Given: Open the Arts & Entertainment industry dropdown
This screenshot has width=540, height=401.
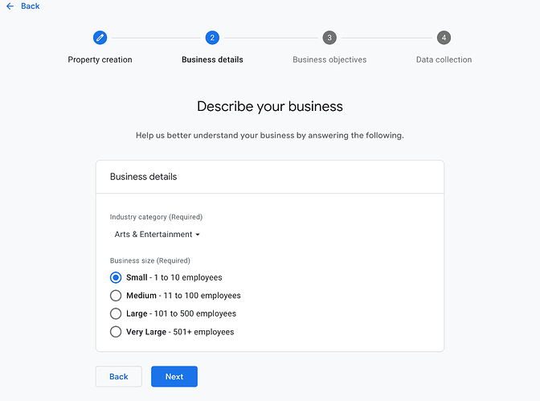Looking at the screenshot, I should pyautogui.click(x=157, y=235).
